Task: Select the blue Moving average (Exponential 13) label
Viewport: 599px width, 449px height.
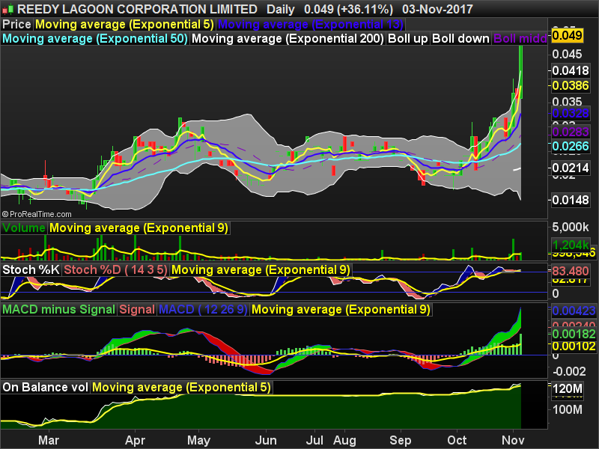Action: pyautogui.click(x=310, y=25)
